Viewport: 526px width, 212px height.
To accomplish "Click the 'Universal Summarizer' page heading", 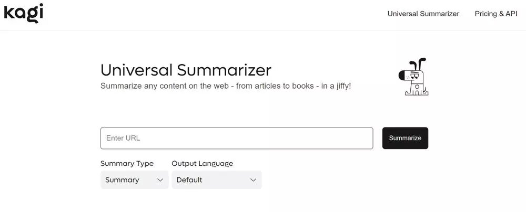I will 186,70.
